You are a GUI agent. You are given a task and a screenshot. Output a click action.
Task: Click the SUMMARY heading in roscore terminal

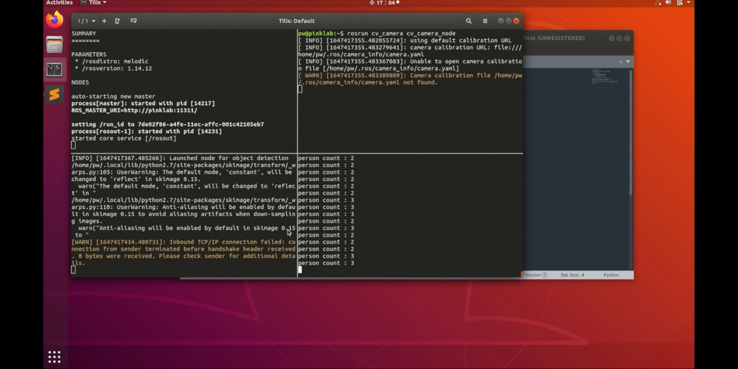pyautogui.click(x=84, y=33)
